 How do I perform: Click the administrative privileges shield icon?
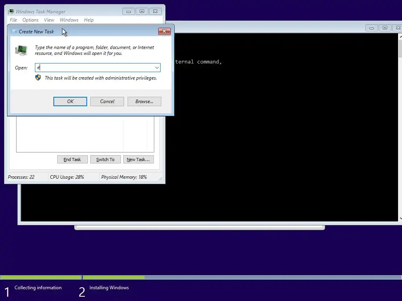tap(38, 78)
